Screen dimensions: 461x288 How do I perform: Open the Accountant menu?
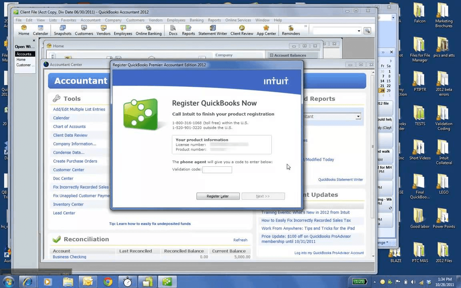click(x=90, y=20)
